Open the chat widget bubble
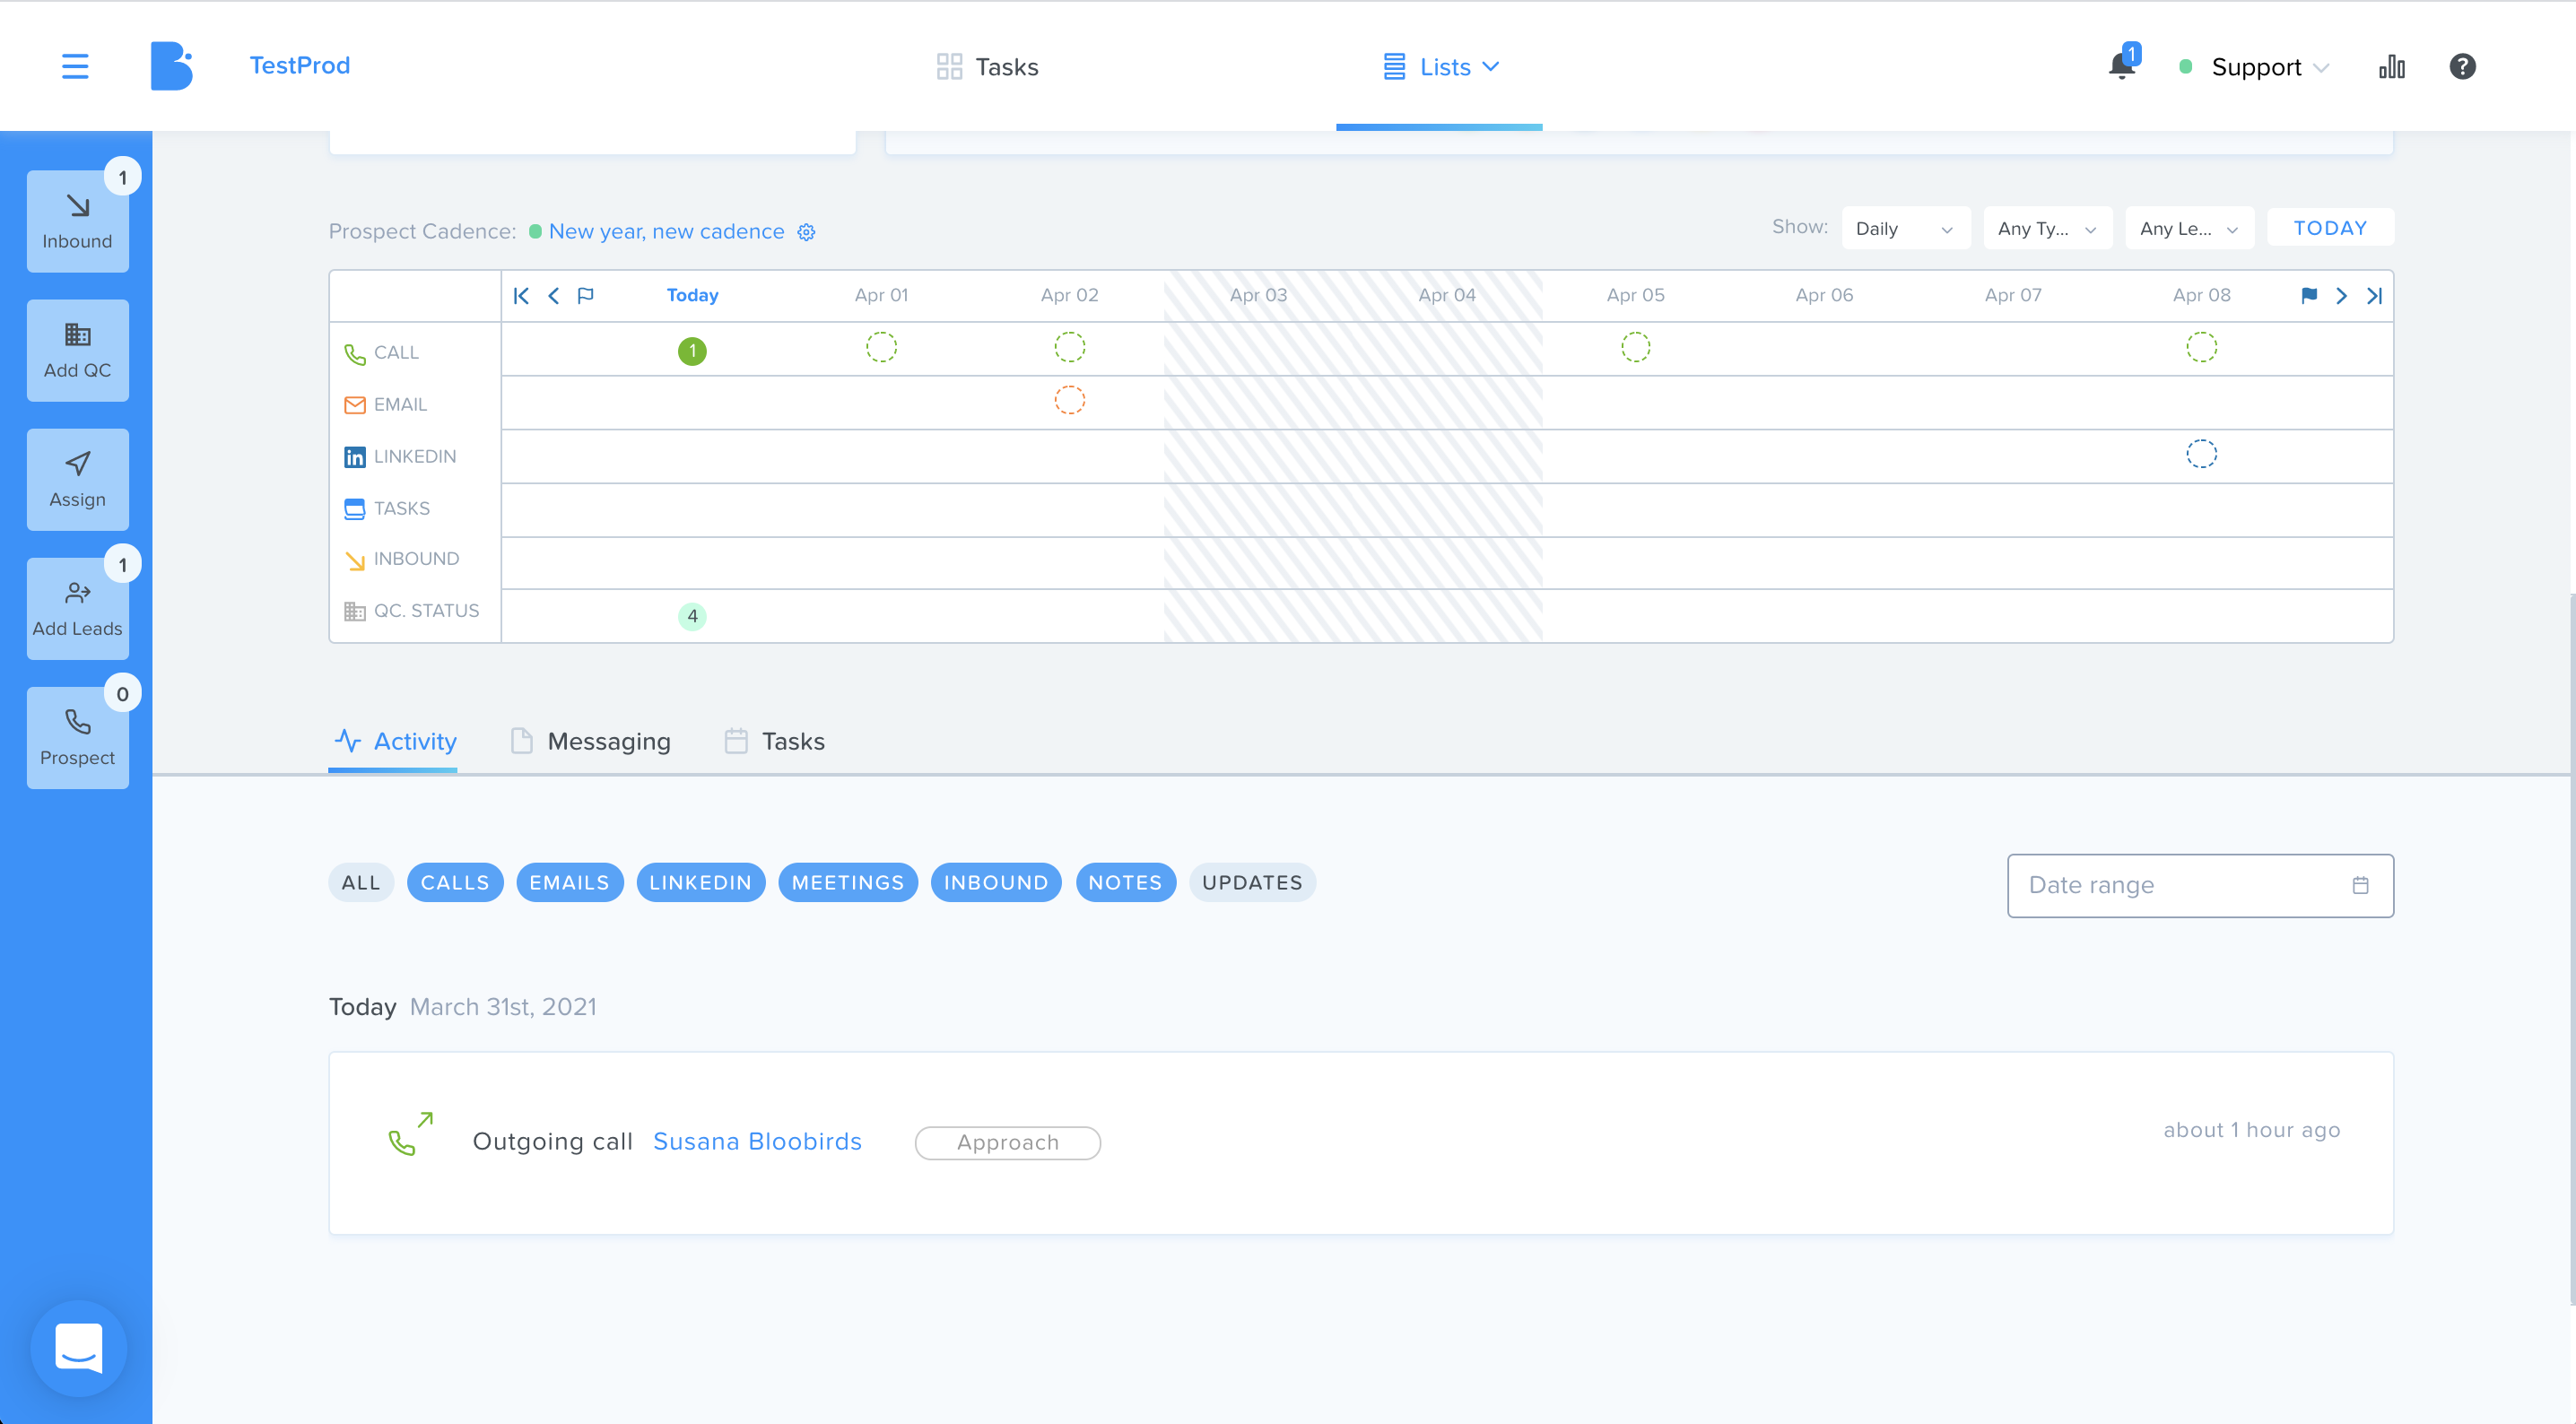 [x=79, y=1347]
